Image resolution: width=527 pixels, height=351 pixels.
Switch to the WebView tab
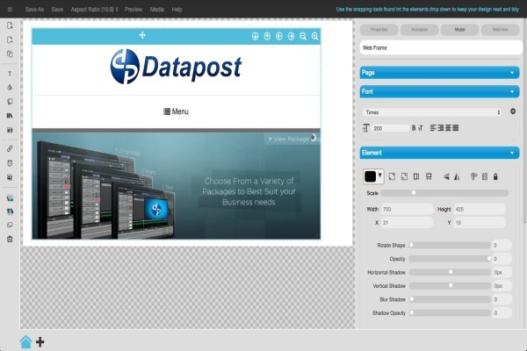coord(500,30)
